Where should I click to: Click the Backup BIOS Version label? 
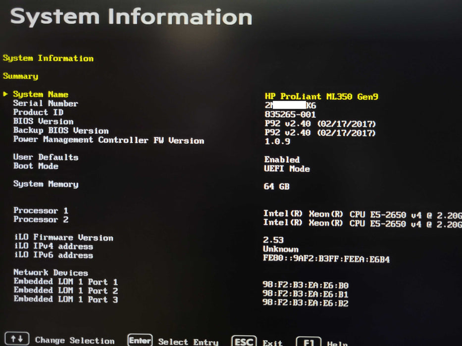[61, 130]
